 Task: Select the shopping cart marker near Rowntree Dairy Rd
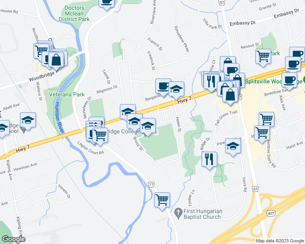pos(262,133)
